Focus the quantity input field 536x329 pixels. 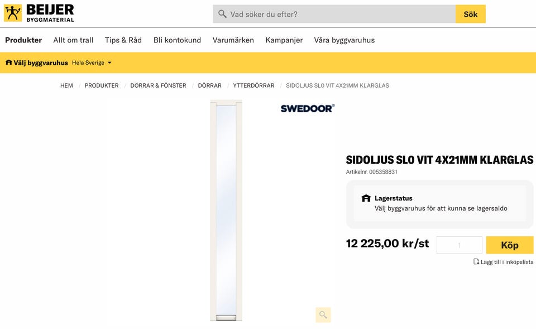(459, 245)
